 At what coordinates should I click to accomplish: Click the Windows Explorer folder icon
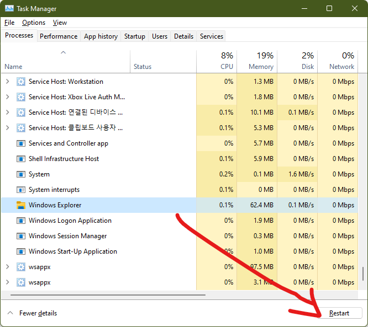pyautogui.click(x=21, y=205)
